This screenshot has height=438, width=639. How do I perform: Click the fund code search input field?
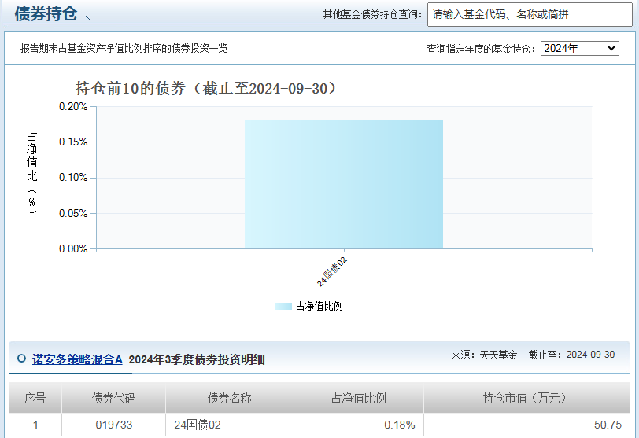point(530,15)
